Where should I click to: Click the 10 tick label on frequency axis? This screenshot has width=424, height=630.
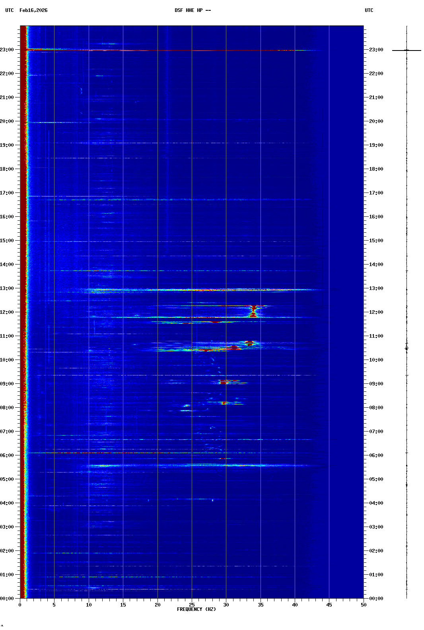pyautogui.click(x=89, y=605)
